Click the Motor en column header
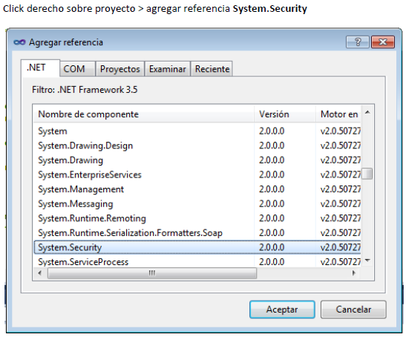406x340 pixels. [338, 114]
